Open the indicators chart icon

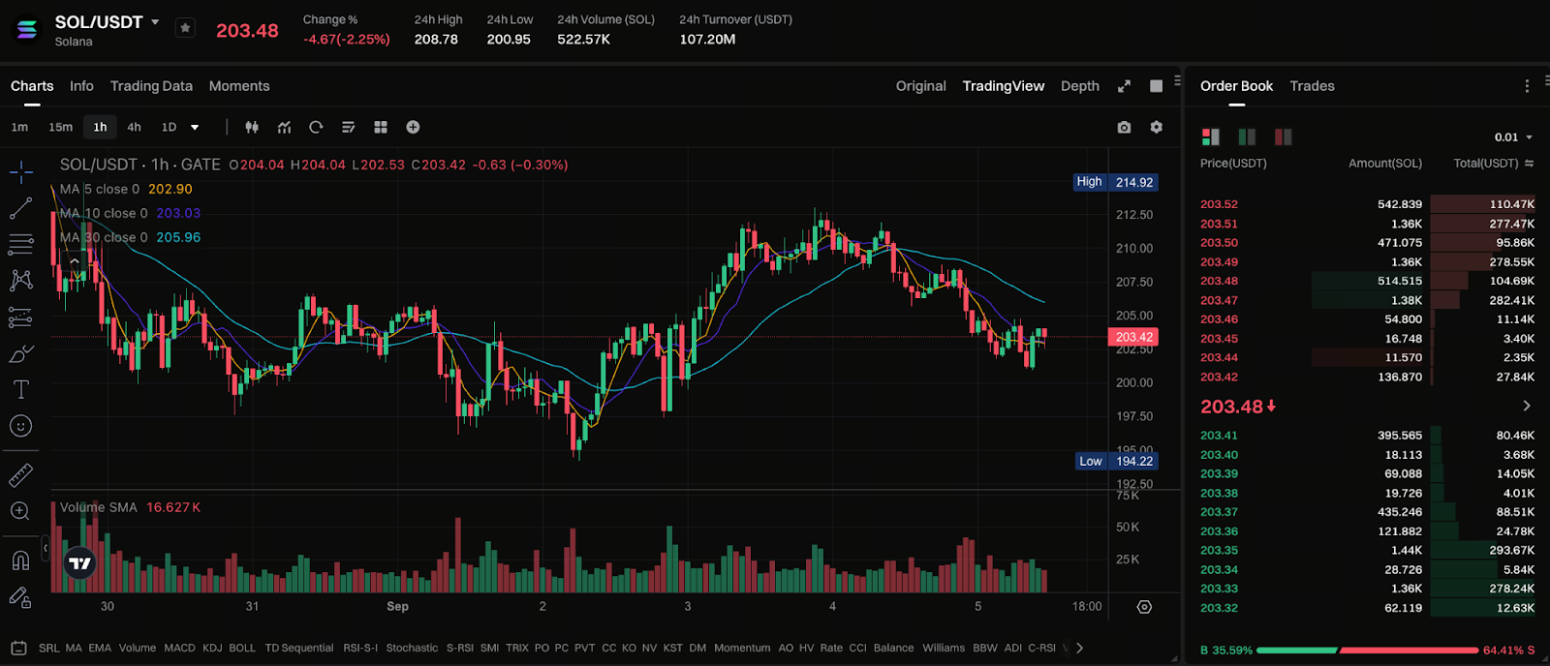(284, 127)
